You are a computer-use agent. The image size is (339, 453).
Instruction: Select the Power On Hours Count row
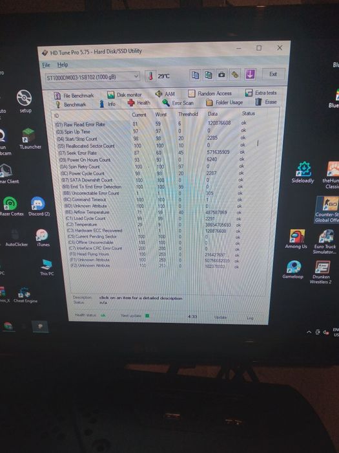pos(152,159)
